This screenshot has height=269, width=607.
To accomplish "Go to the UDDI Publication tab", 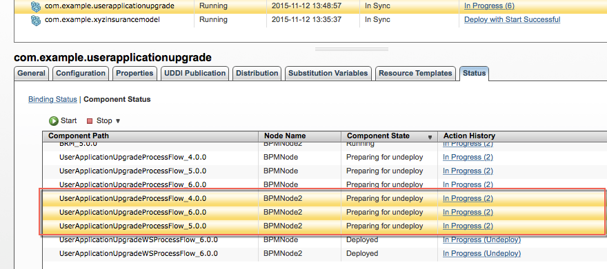I will (x=195, y=74).
